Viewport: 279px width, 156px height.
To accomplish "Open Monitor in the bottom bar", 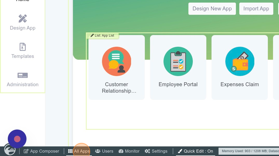I will pyautogui.click(x=129, y=151).
